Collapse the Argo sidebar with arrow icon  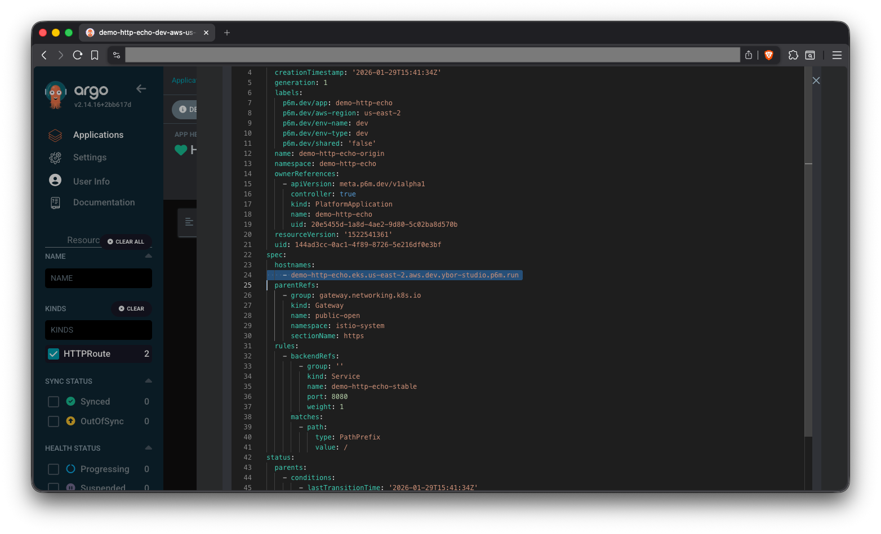coord(141,89)
